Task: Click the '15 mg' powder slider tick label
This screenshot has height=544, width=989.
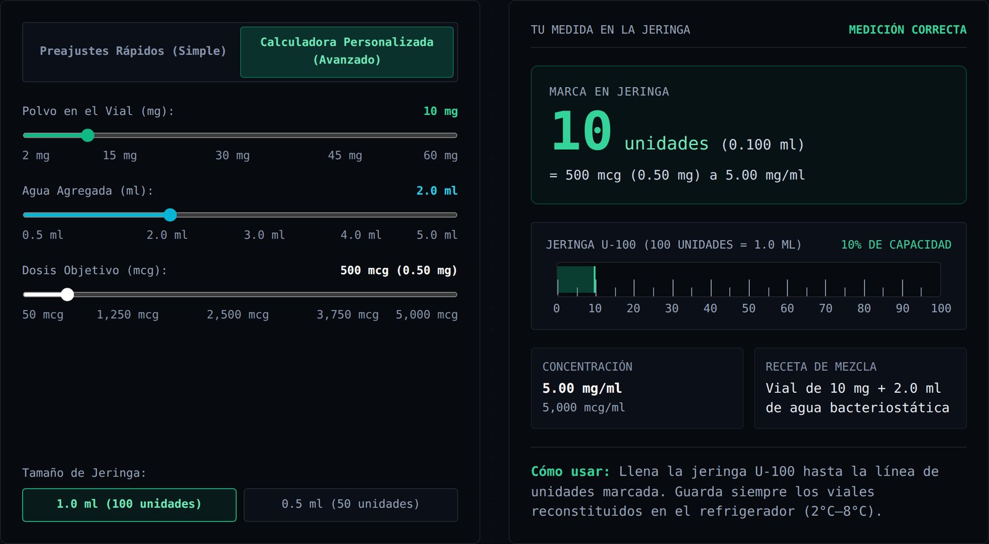Action: [119, 156]
